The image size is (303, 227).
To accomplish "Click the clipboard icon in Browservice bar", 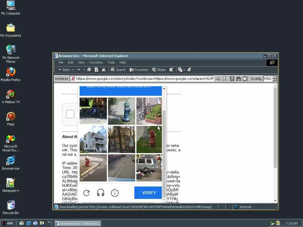I will (x=245, y=79).
